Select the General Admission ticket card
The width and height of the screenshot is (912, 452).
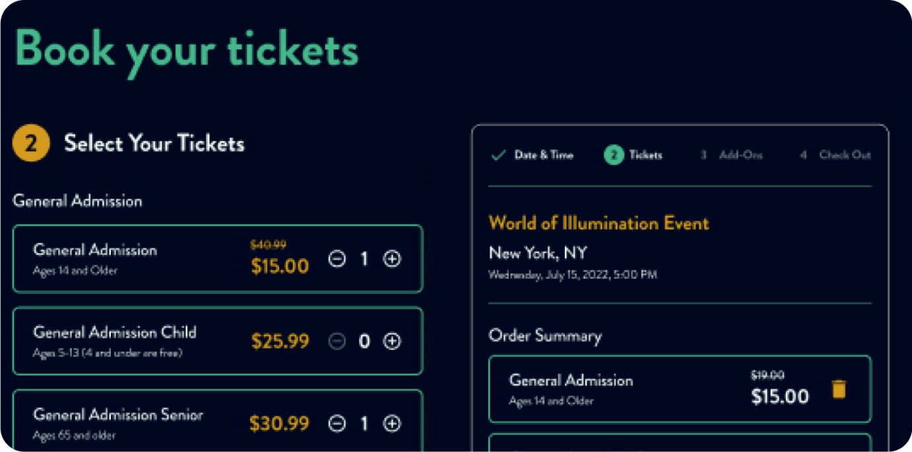(218, 259)
